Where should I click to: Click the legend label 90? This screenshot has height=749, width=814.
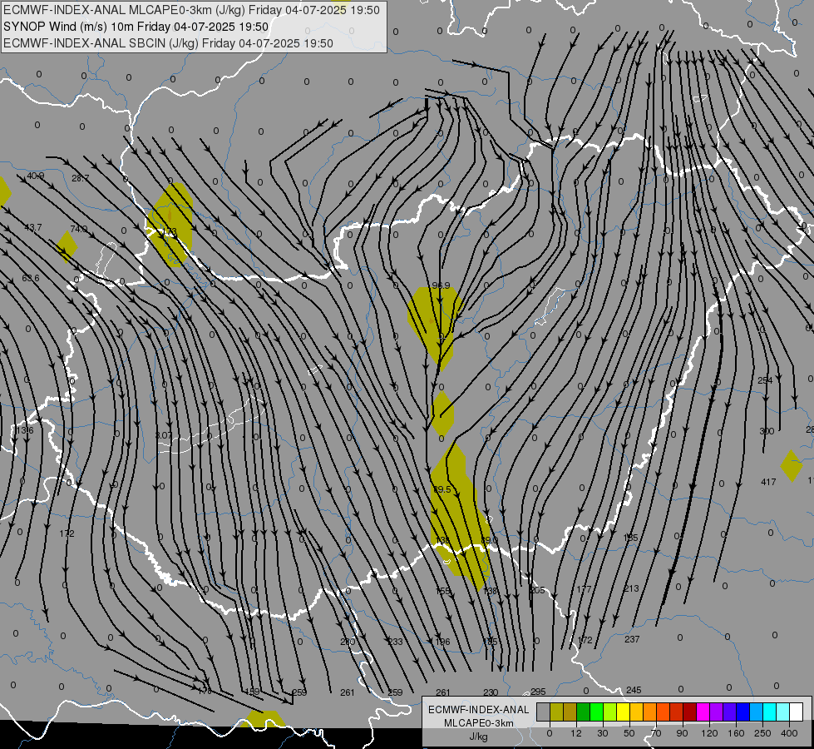pos(682,733)
